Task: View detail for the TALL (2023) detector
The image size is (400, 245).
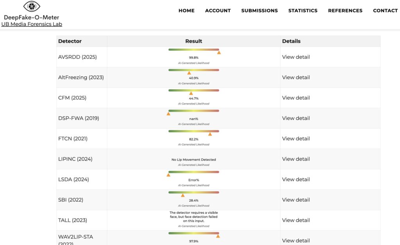Action: tap(296, 220)
